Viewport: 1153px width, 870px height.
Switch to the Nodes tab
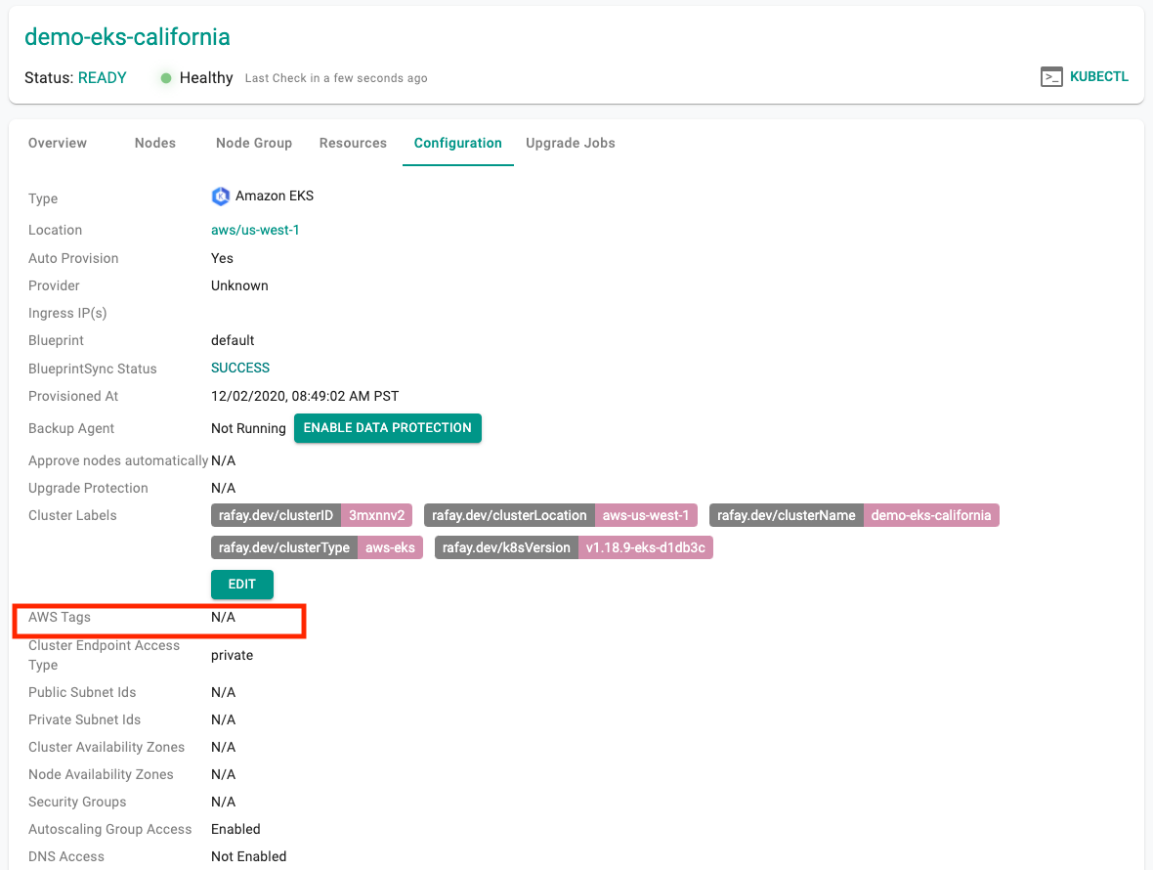pyautogui.click(x=155, y=143)
